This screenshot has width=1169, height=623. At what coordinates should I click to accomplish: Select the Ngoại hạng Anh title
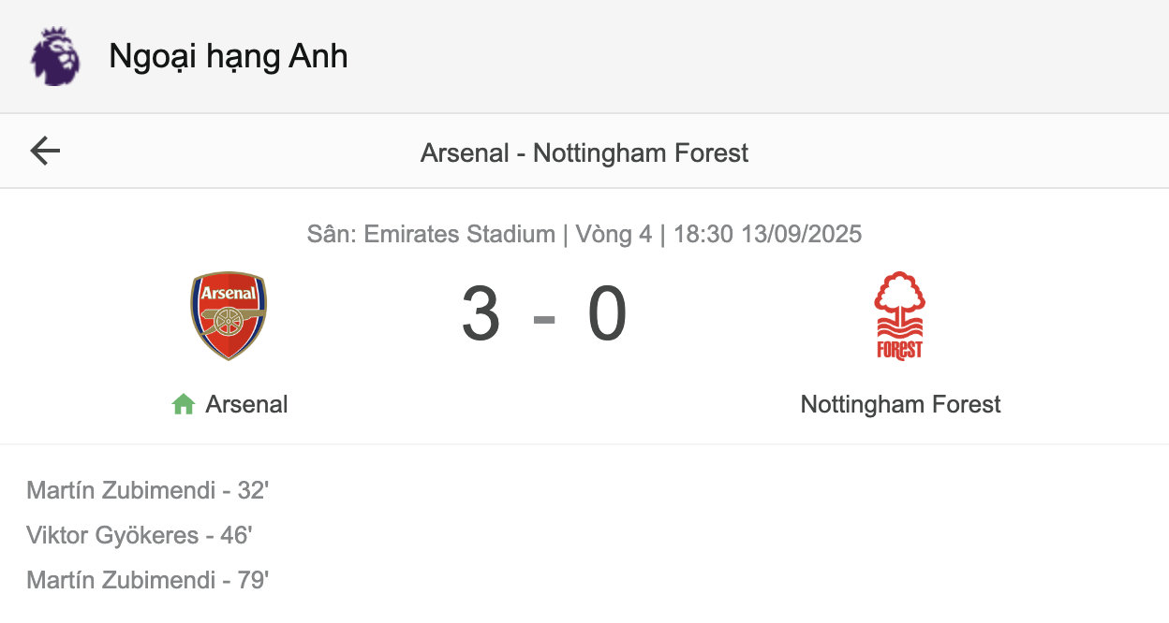click(x=229, y=56)
